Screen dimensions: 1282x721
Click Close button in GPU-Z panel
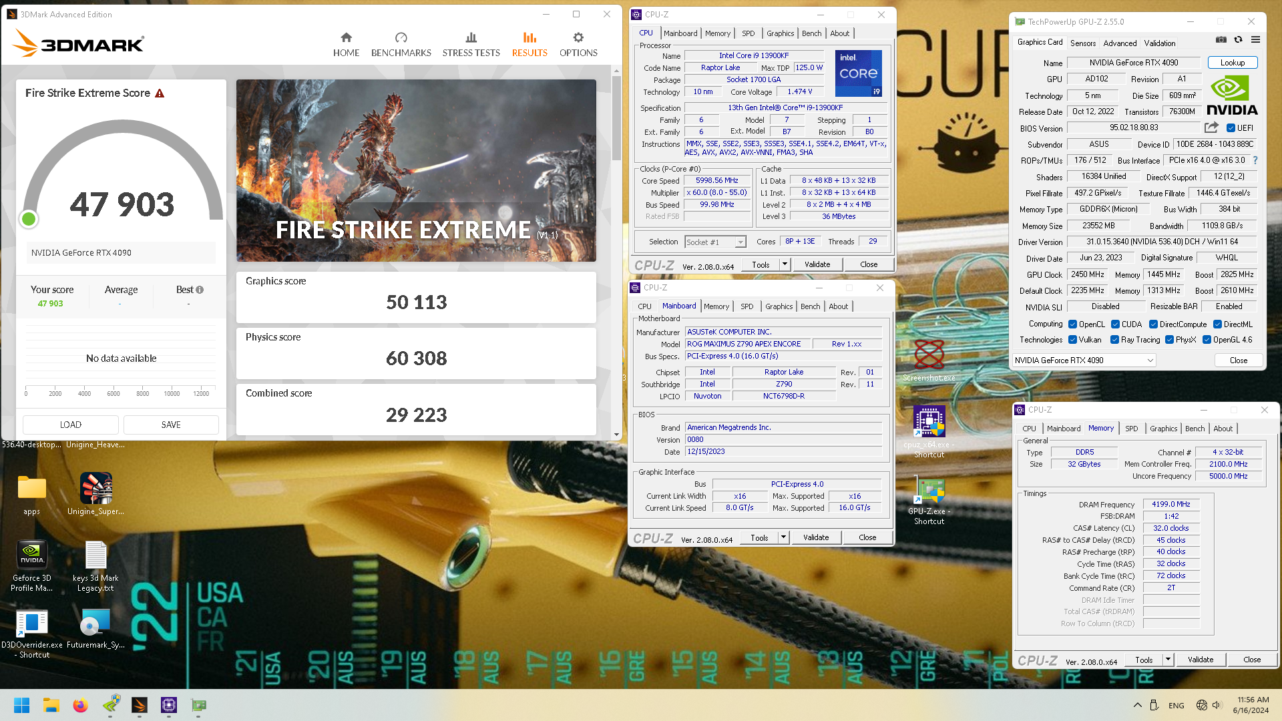[1239, 360]
